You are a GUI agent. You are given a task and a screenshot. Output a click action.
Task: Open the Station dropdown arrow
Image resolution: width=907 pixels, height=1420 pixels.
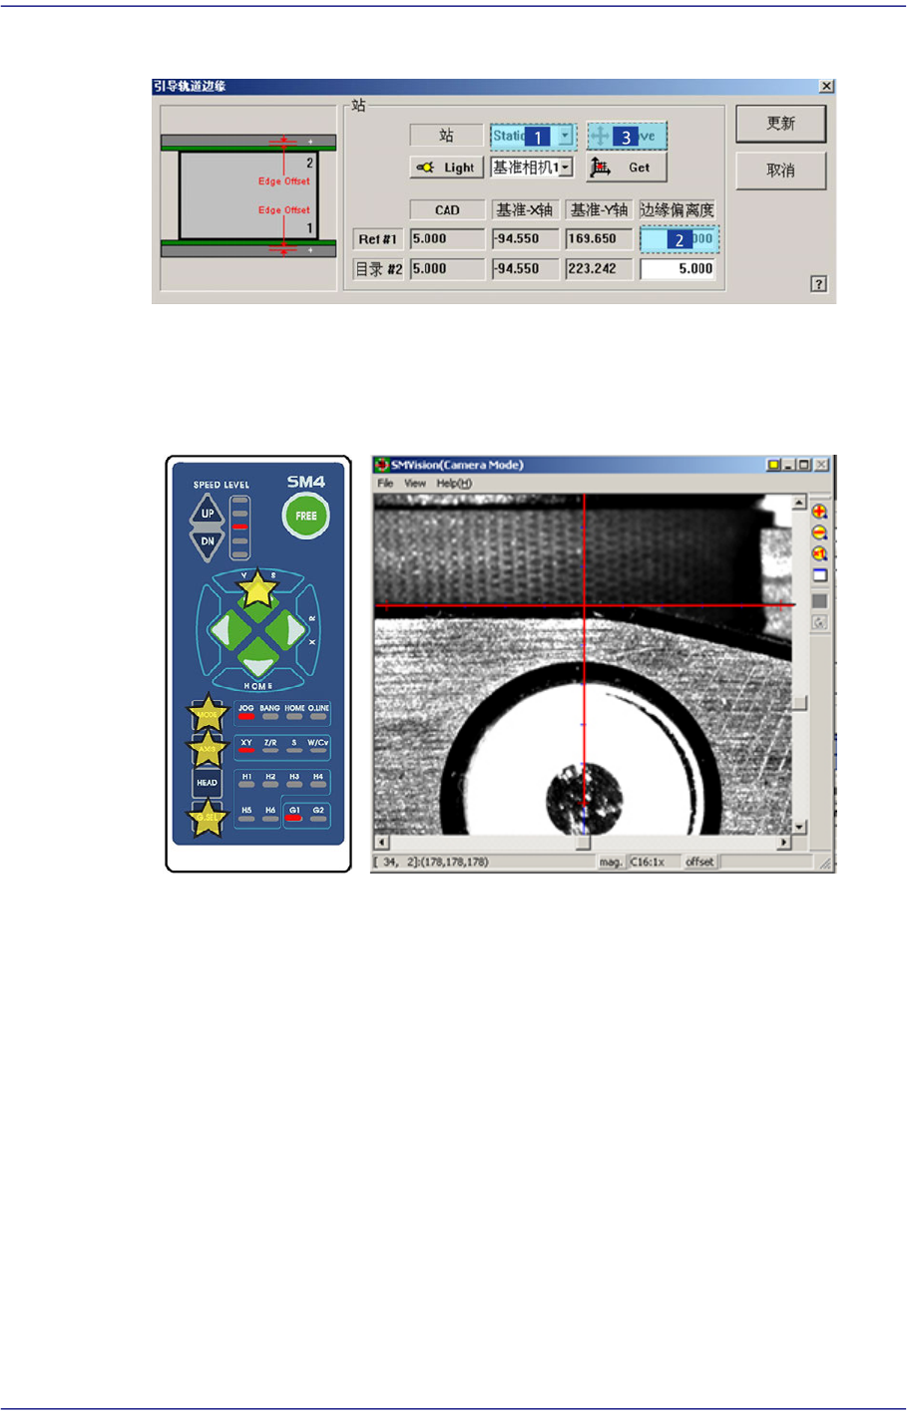tap(565, 136)
